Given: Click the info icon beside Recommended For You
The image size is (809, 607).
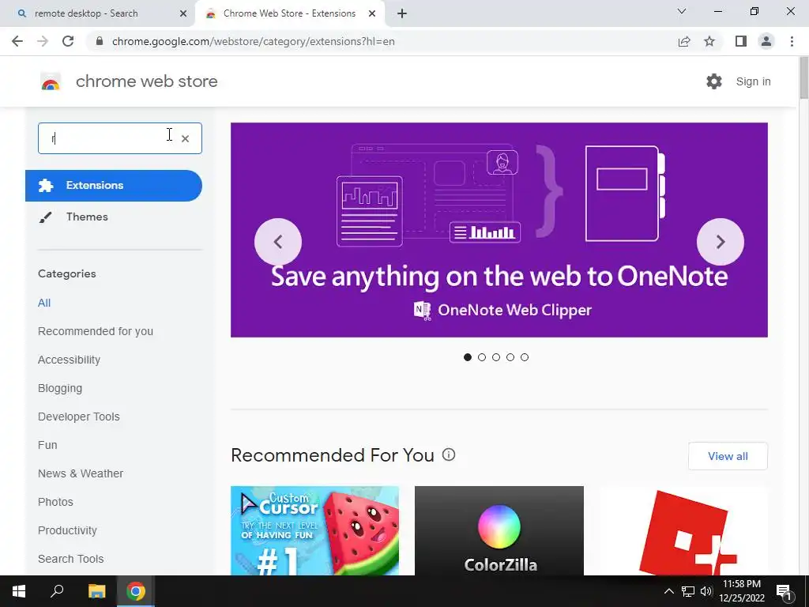Looking at the screenshot, I should [x=449, y=454].
